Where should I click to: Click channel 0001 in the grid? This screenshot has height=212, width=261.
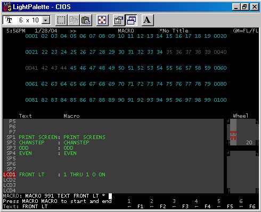click(31, 36)
